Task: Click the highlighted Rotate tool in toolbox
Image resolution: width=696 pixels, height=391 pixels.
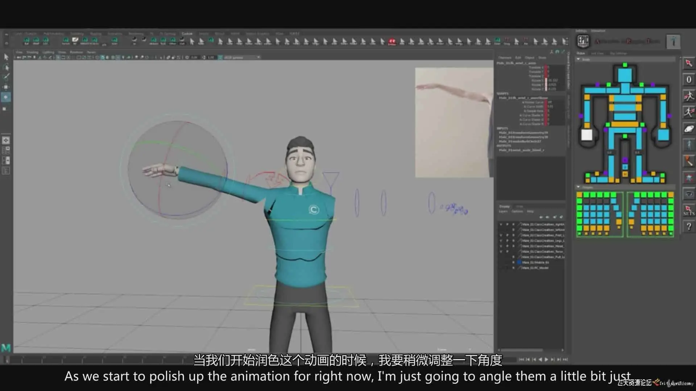Action: [x=6, y=97]
